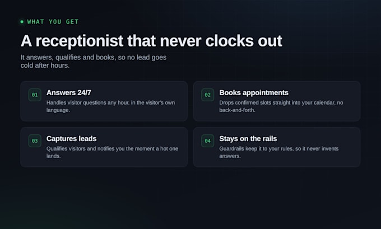The image size is (381, 229).
Task: Click the green dot beside WHAT YOU GET
Action: (x=22, y=22)
